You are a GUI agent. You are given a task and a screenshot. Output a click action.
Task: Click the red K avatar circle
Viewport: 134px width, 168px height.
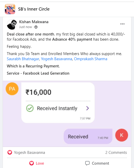coord(122,135)
